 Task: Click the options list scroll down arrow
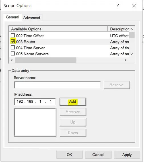point(131,54)
